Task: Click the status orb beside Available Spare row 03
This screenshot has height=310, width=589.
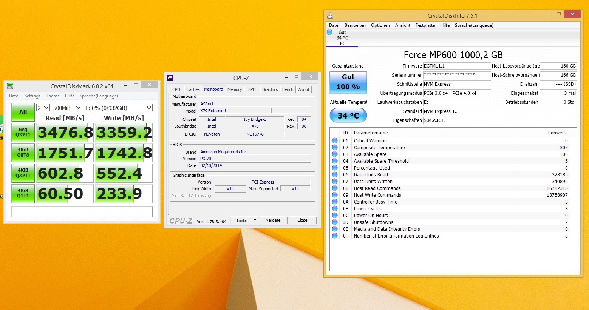Action: (335, 154)
